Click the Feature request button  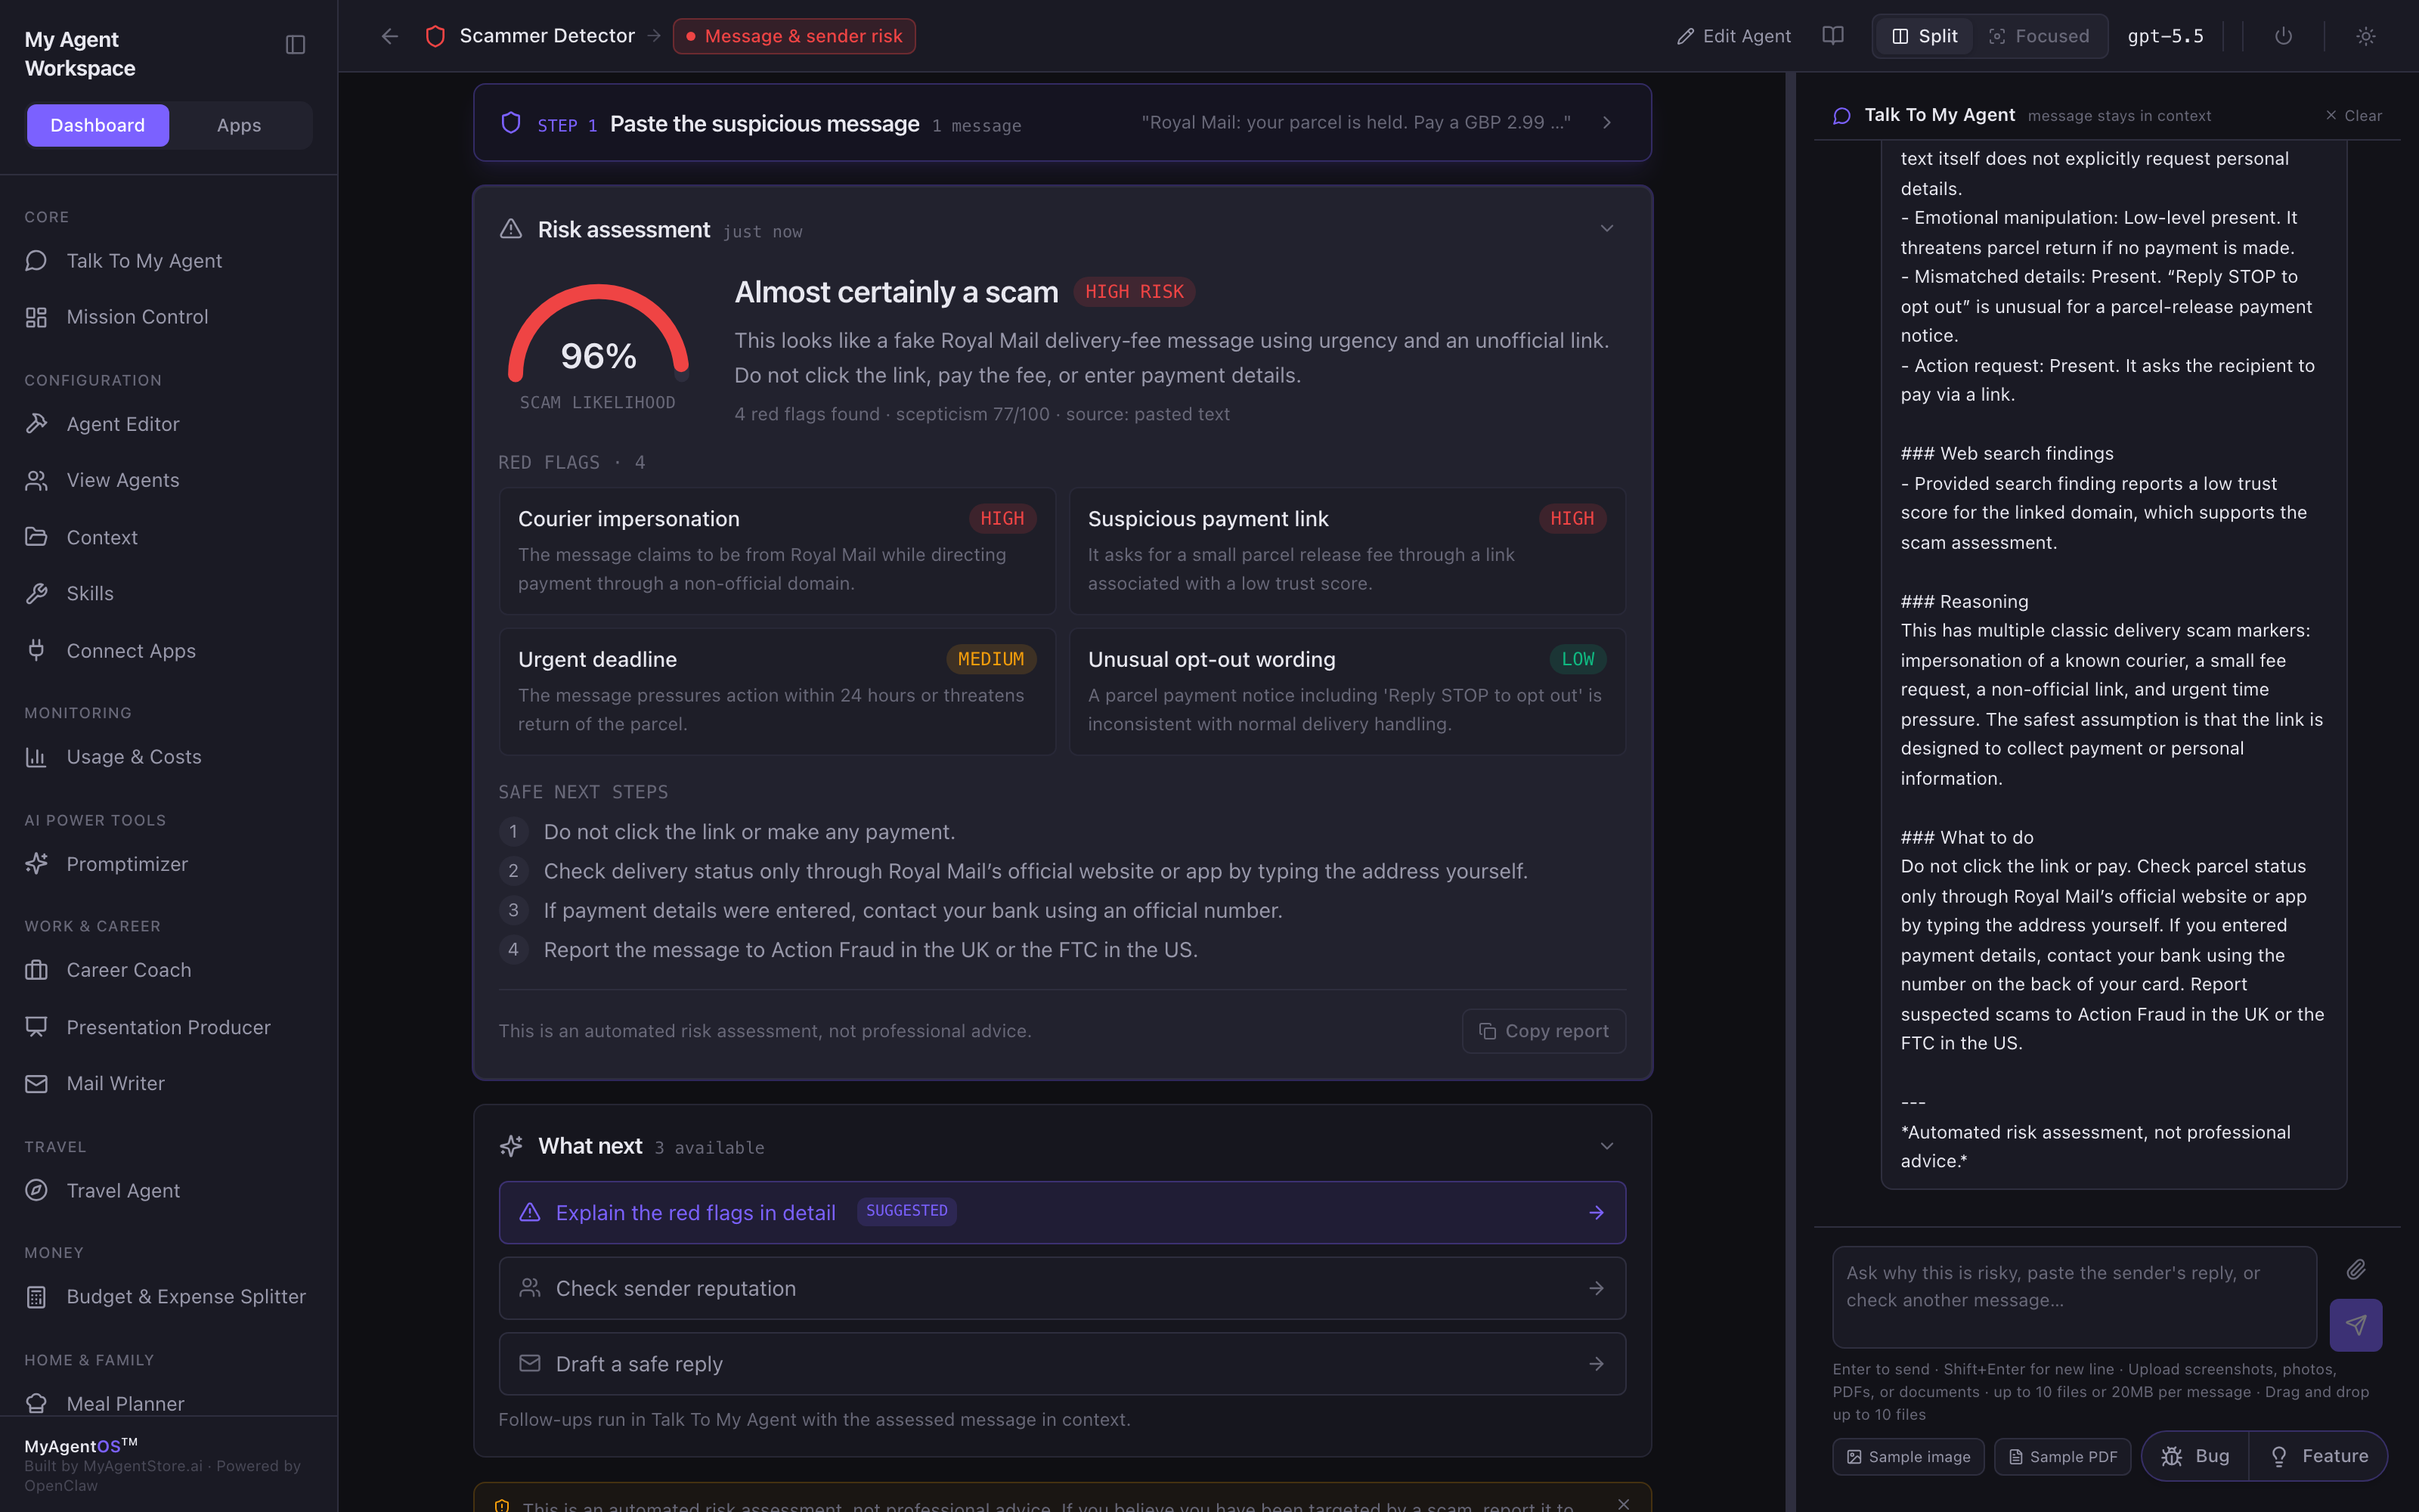2318,1456
